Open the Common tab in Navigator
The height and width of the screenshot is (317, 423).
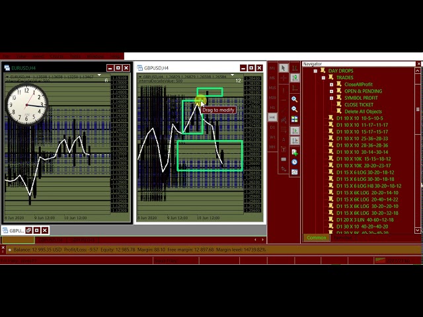click(316, 238)
